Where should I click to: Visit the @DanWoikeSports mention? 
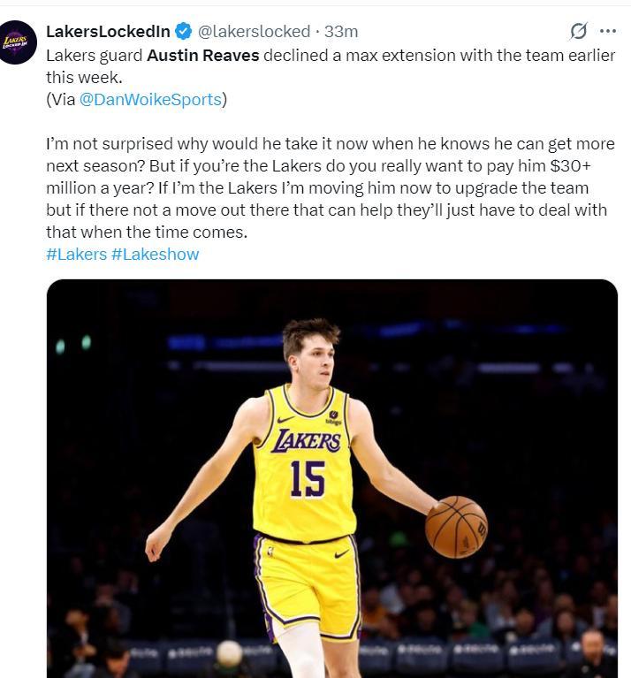point(150,99)
